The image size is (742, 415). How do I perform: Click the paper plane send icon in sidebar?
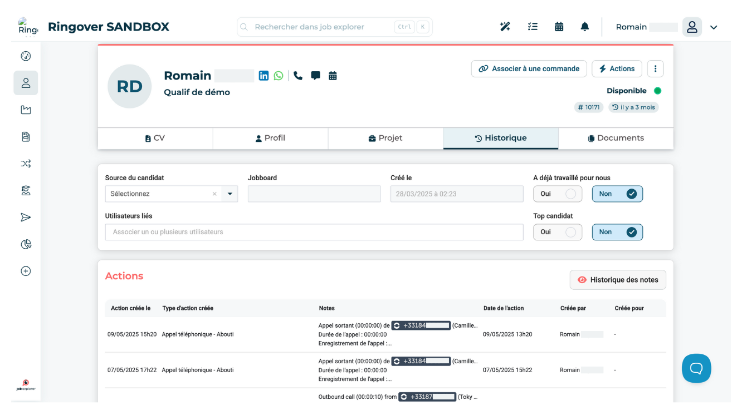pyautogui.click(x=25, y=217)
